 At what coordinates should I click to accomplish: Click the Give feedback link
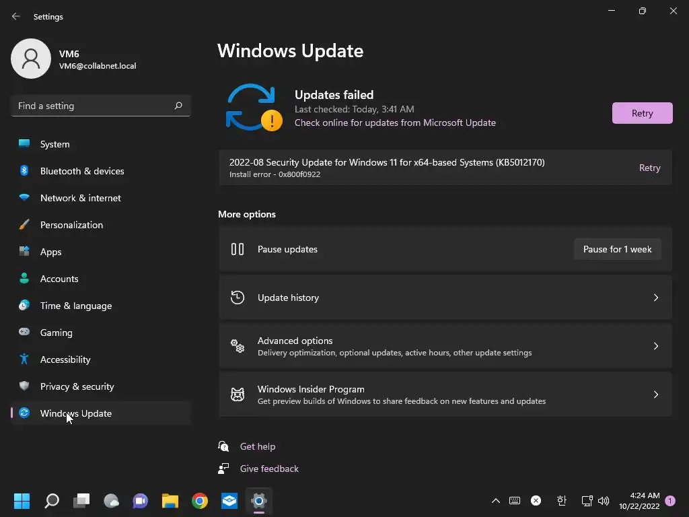(269, 469)
